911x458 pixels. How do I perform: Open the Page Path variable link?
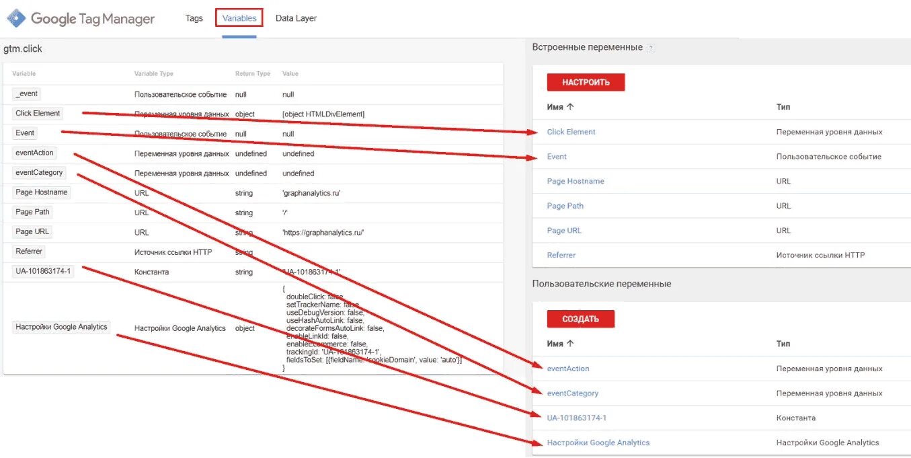pyautogui.click(x=565, y=206)
